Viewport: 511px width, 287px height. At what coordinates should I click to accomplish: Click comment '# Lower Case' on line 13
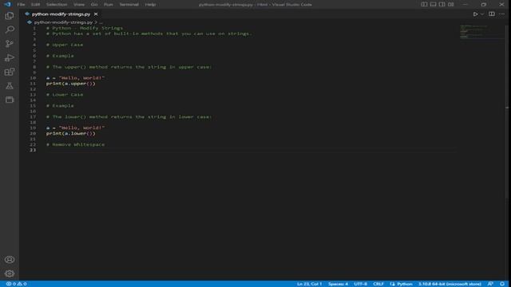(x=65, y=95)
